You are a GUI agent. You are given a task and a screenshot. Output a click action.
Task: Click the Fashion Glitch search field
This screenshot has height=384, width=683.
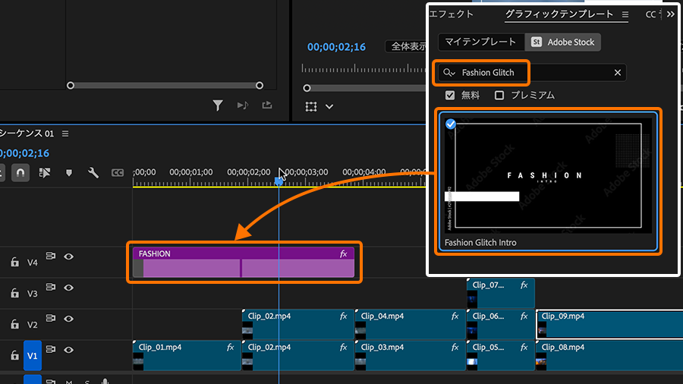[x=533, y=73]
